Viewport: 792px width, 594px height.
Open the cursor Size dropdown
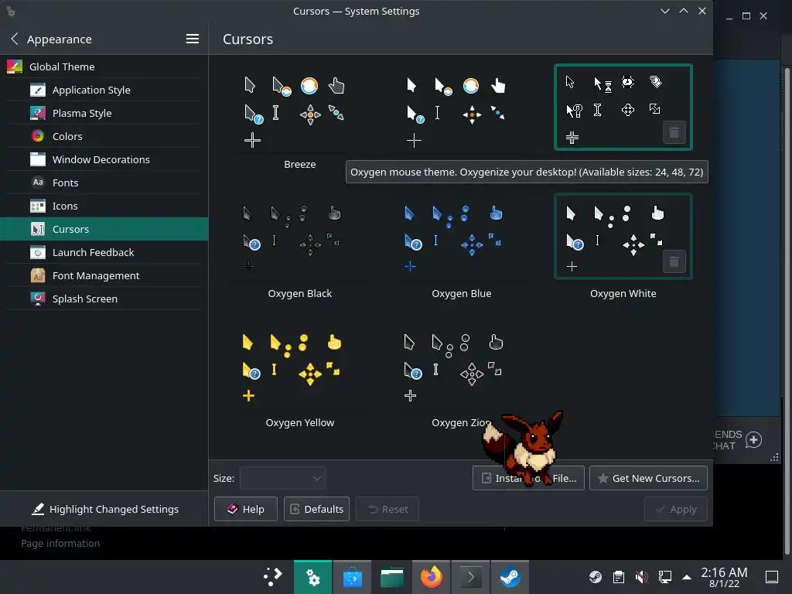(282, 478)
